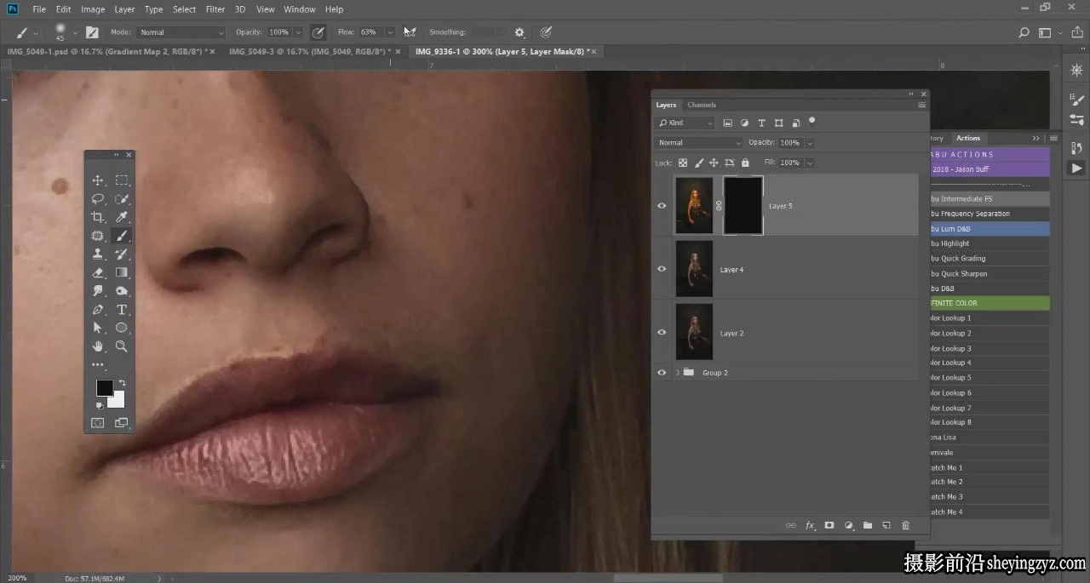Select the Rectangular Marquee tool
This screenshot has height=583, width=1090.
click(x=122, y=180)
